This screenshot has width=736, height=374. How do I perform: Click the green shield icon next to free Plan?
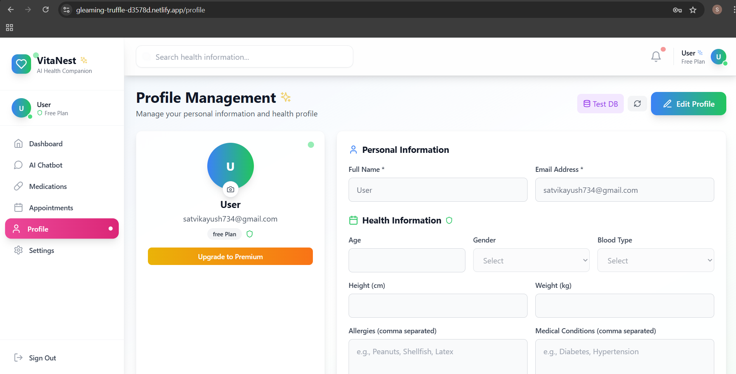250,234
